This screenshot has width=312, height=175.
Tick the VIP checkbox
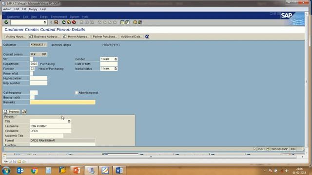coord(31,59)
